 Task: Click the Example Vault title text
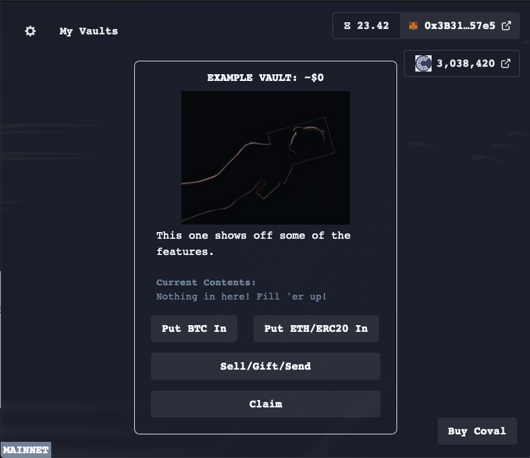pos(266,78)
